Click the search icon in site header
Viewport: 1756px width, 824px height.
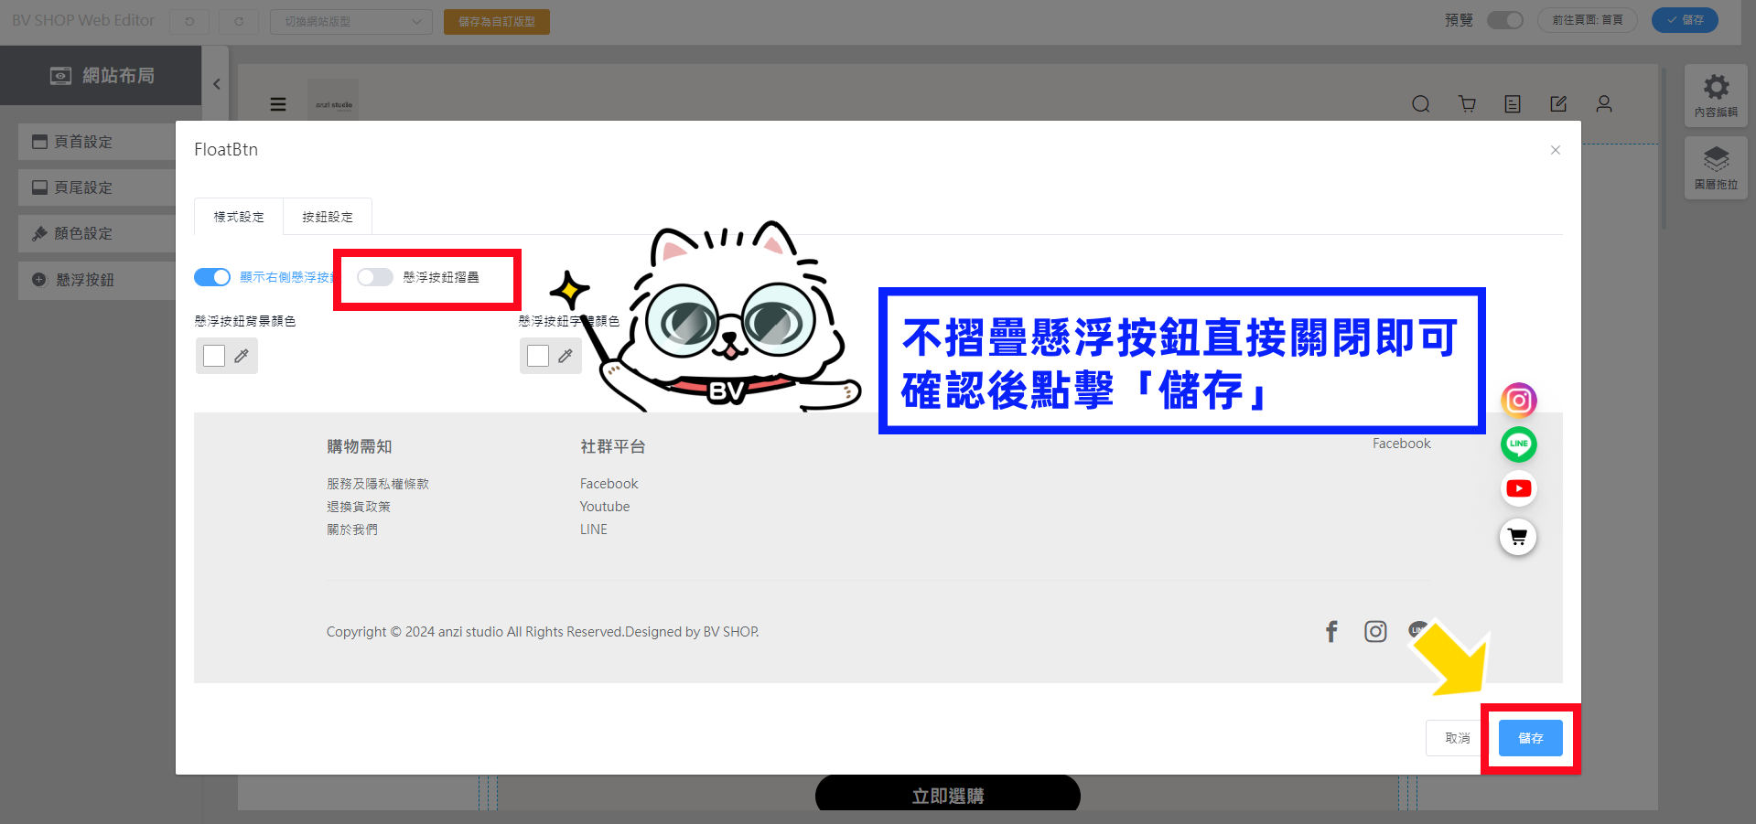coord(1421,104)
